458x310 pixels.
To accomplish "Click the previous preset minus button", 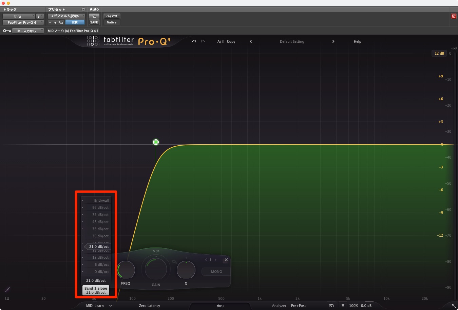I will coord(50,22).
